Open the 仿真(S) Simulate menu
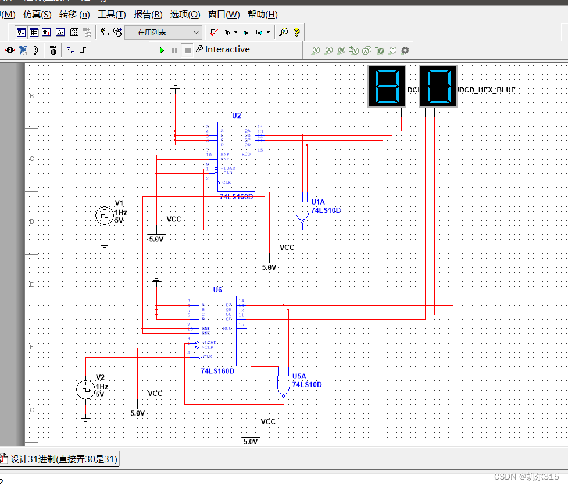568x486 pixels. coord(37,15)
